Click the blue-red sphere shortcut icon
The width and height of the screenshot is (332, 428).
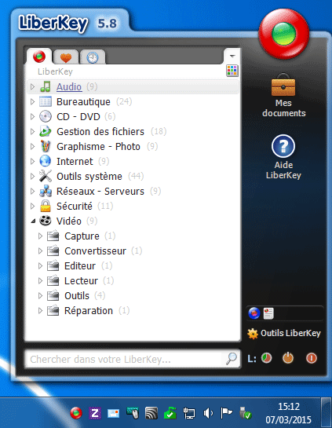coord(254,313)
